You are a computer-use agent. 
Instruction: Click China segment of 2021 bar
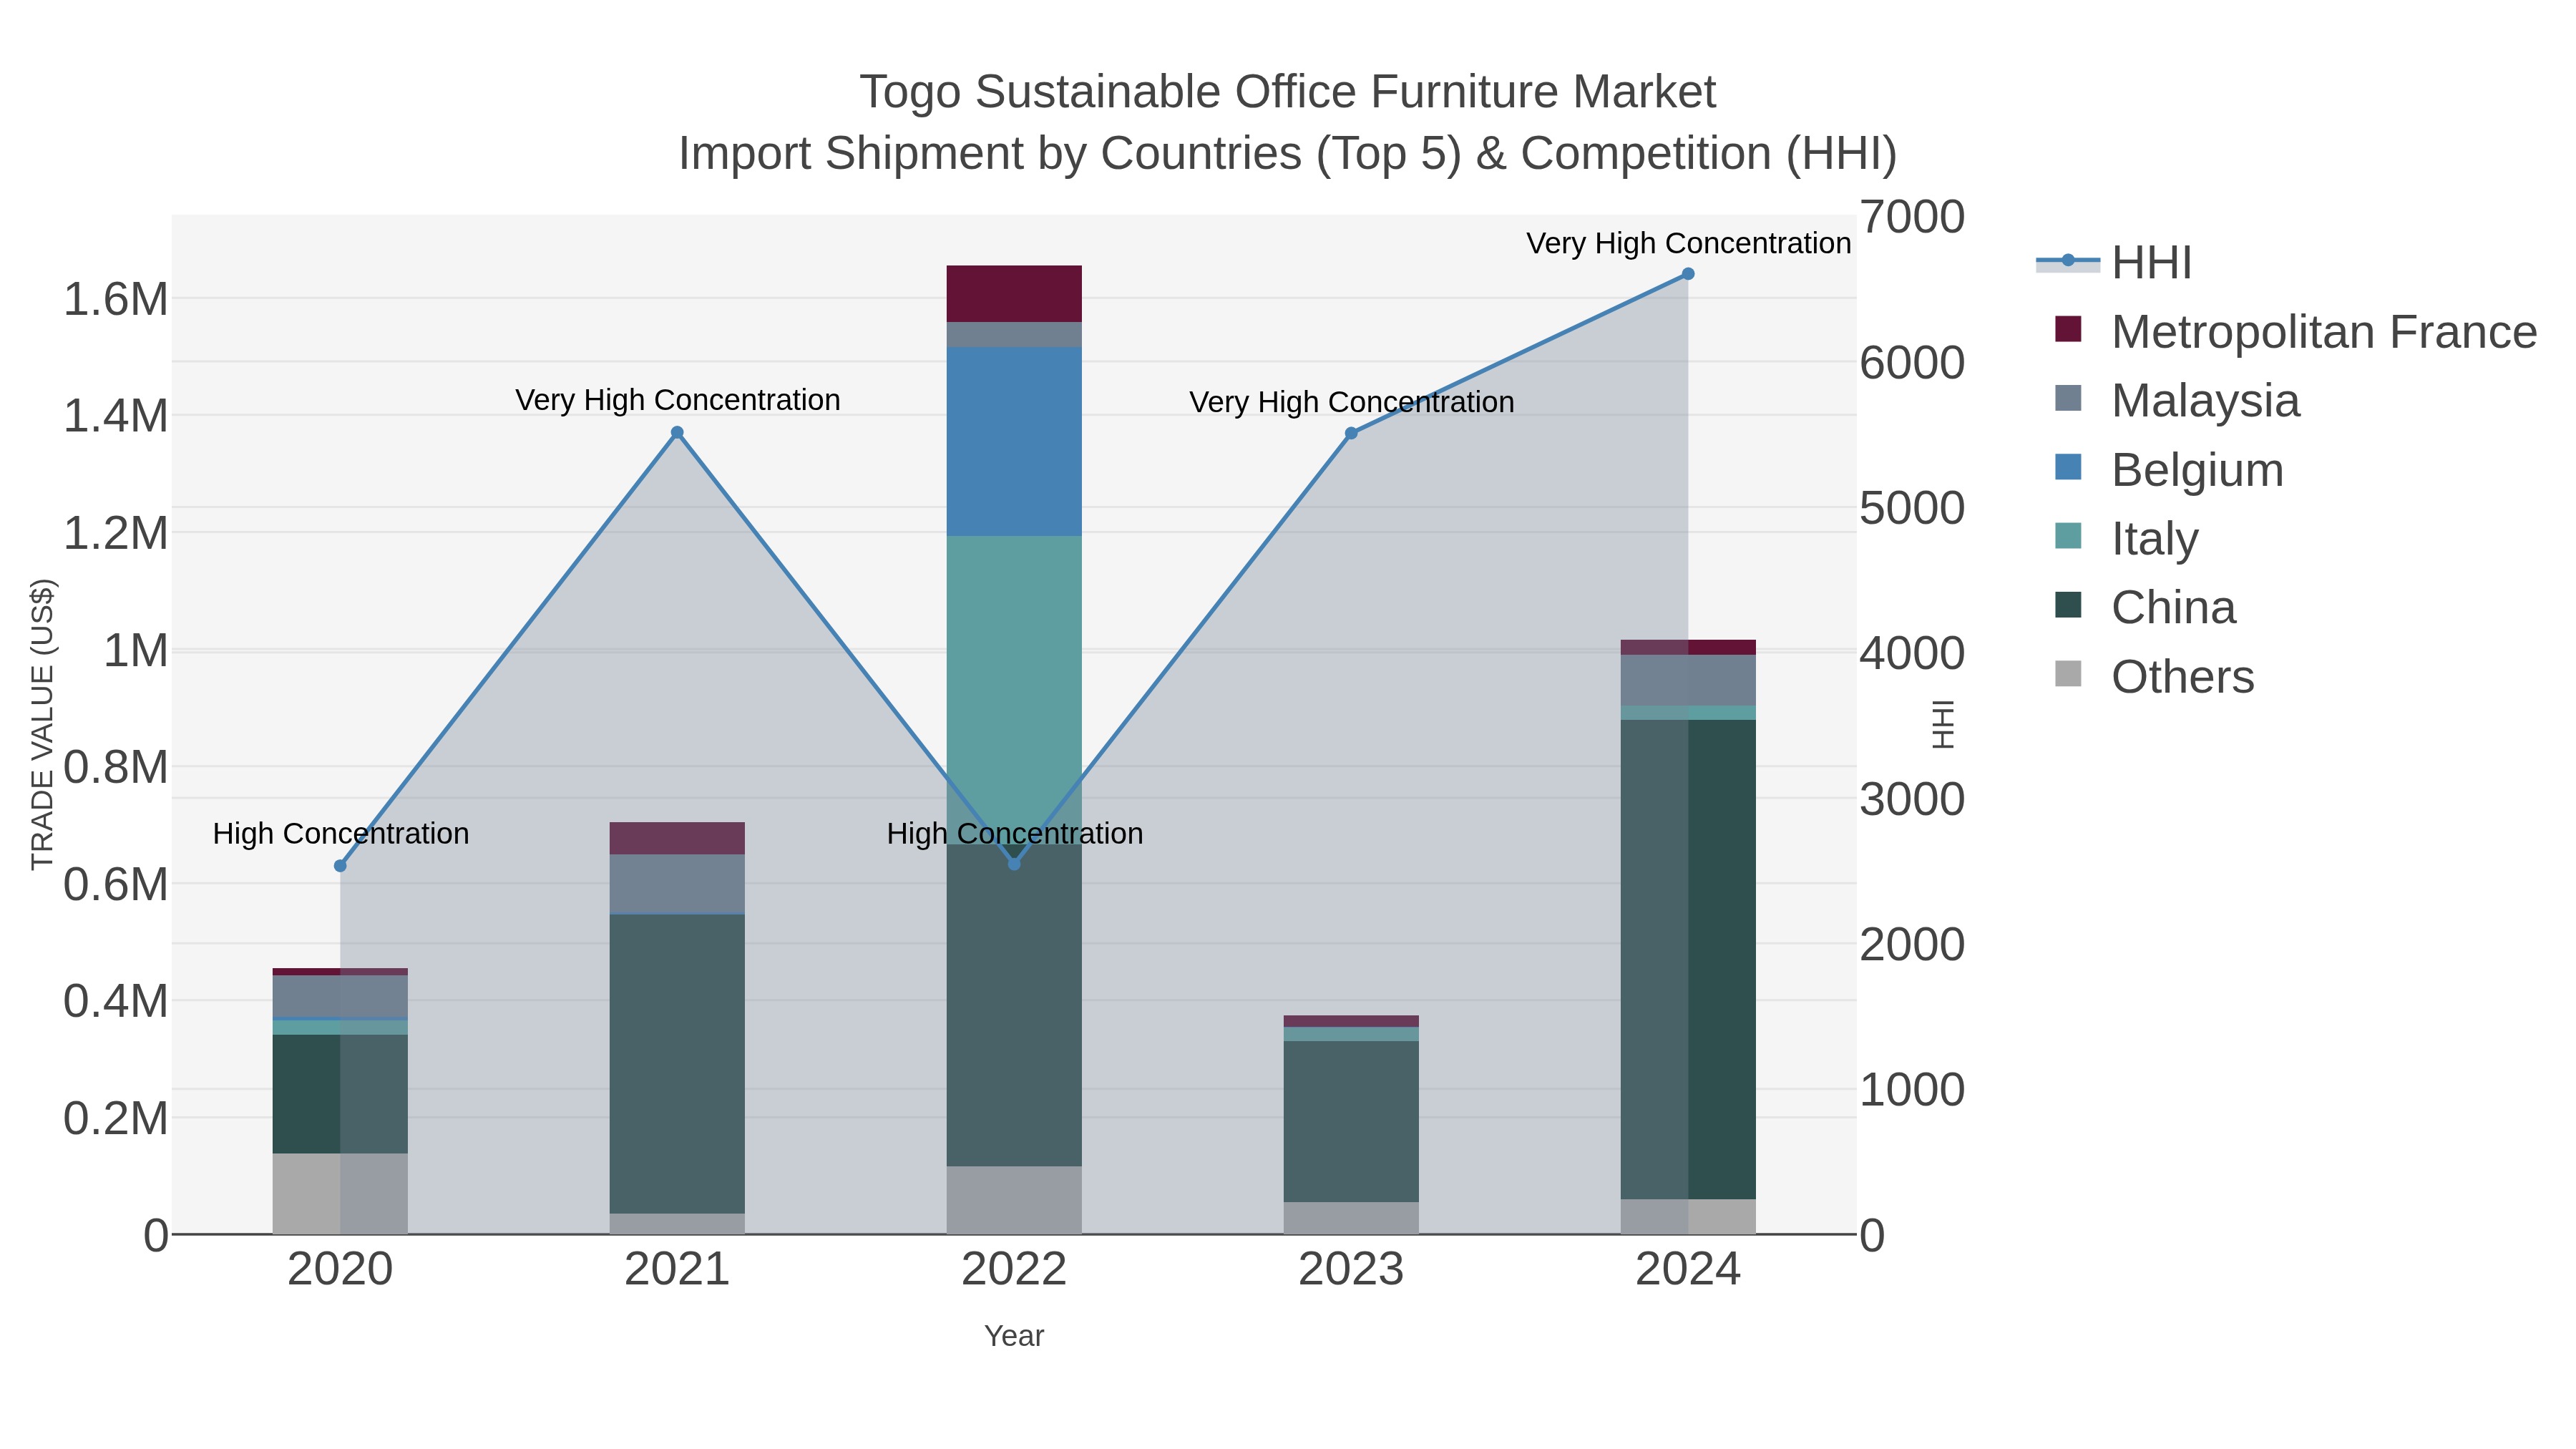point(677,1064)
